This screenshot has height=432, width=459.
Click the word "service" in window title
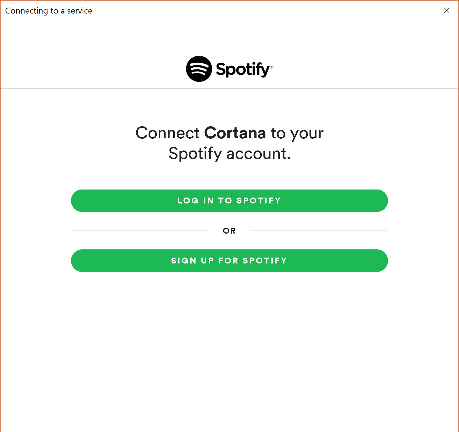point(80,11)
